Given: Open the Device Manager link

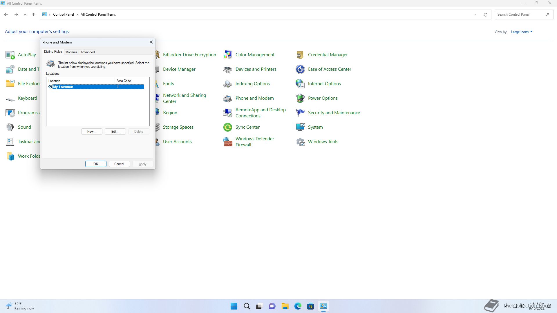Looking at the screenshot, I should (179, 69).
